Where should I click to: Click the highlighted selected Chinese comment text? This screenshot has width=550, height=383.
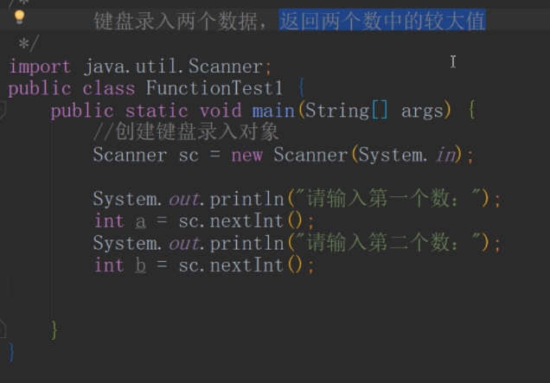[x=381, y=21]
